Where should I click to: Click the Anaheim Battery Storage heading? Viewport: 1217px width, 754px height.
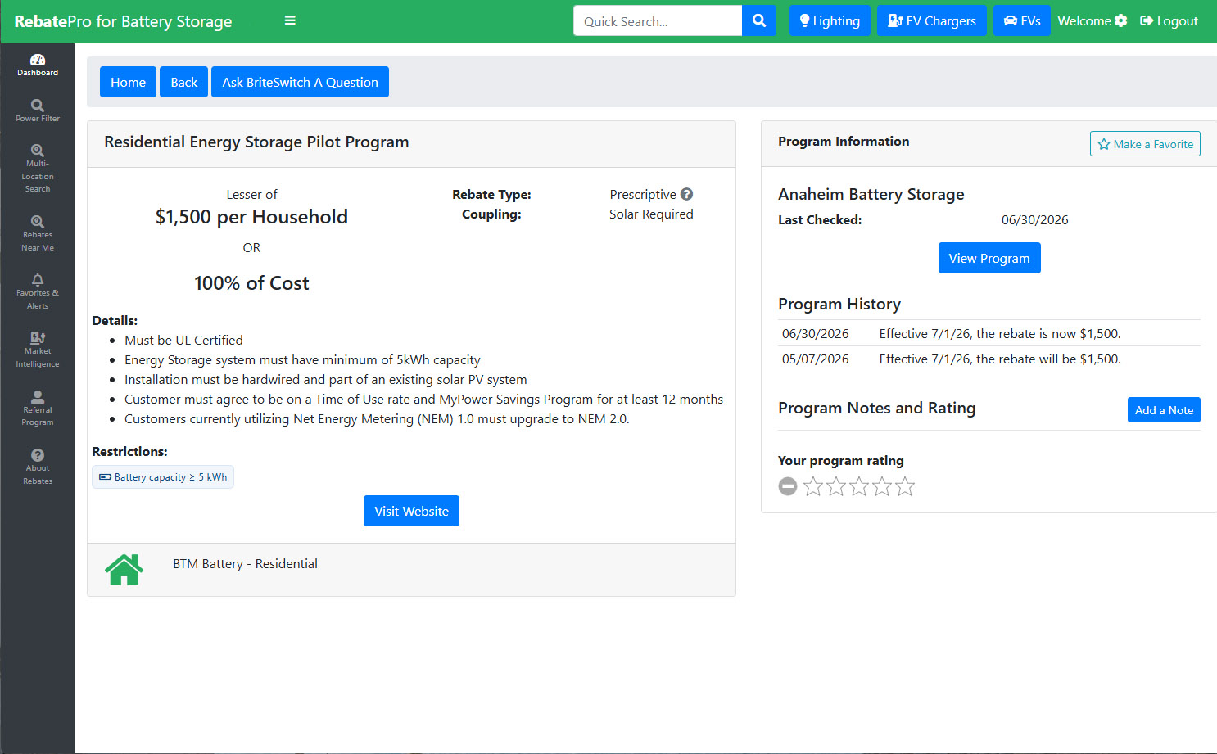pyautogui.click(x=871, y=194)
